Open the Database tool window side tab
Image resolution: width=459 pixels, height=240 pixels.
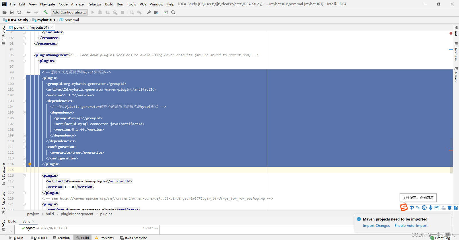[x=456, y=51]
